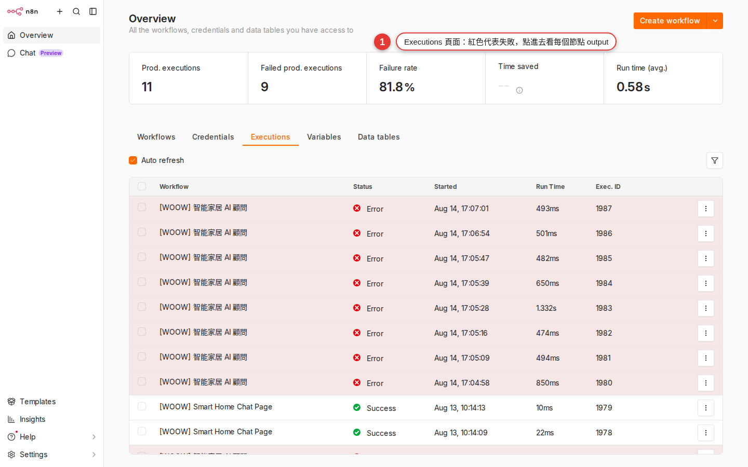The image size is (748, 467).
Task: Select checkbox for execution 1984
Action: tap(142, 282)
